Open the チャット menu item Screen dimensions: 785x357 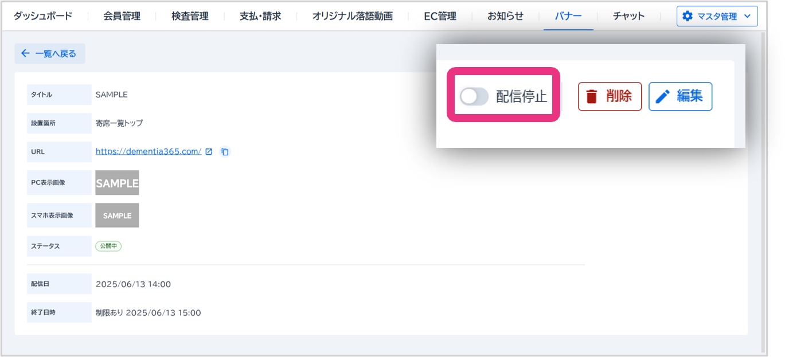point(628,16)
